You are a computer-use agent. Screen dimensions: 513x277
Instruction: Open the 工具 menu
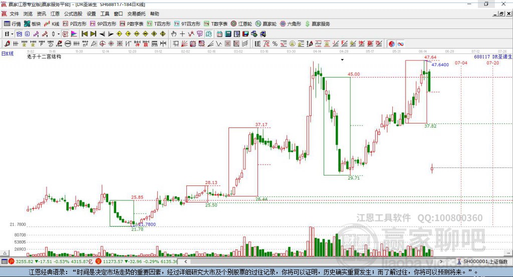pos(105,13)
